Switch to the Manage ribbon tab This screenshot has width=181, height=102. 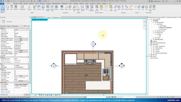[76, 4]
